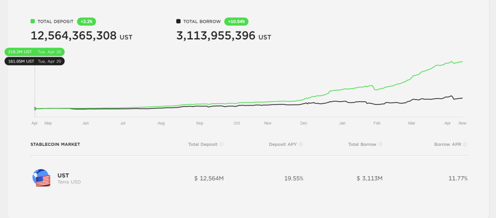Click the $ 3,113M borrow value
This screenshot has height=218, width=496.
[370, 178]
